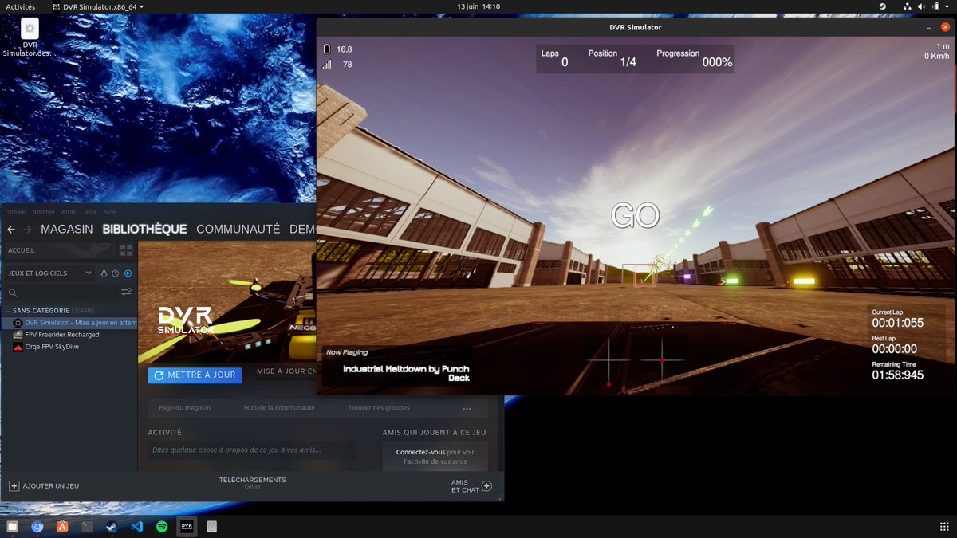This screenshot has height=538, width=957.
Task: Switch to the MAGASIN tab
Action: click(x=67, y=229)
